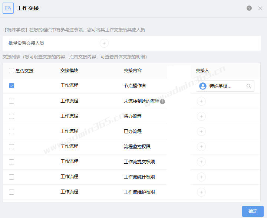
Task: Click avatar icon in 节点操作者 handover field
Action: point(203,86)
